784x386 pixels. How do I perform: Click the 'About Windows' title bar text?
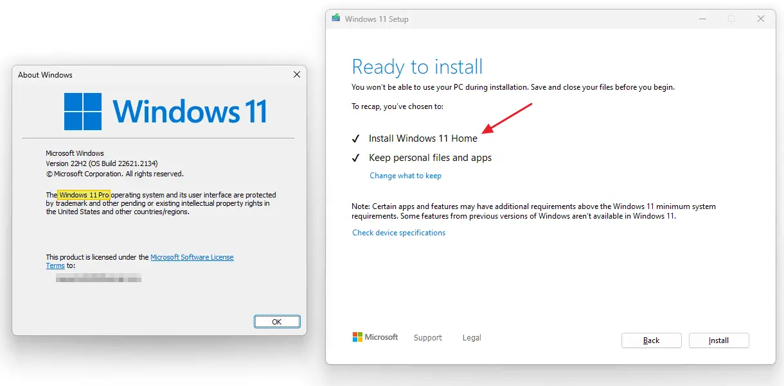[45, 75]
